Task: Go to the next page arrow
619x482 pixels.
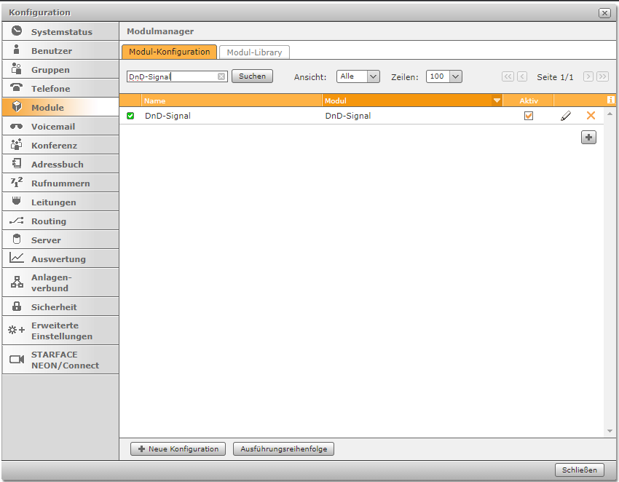Action: tap(588, 76)
